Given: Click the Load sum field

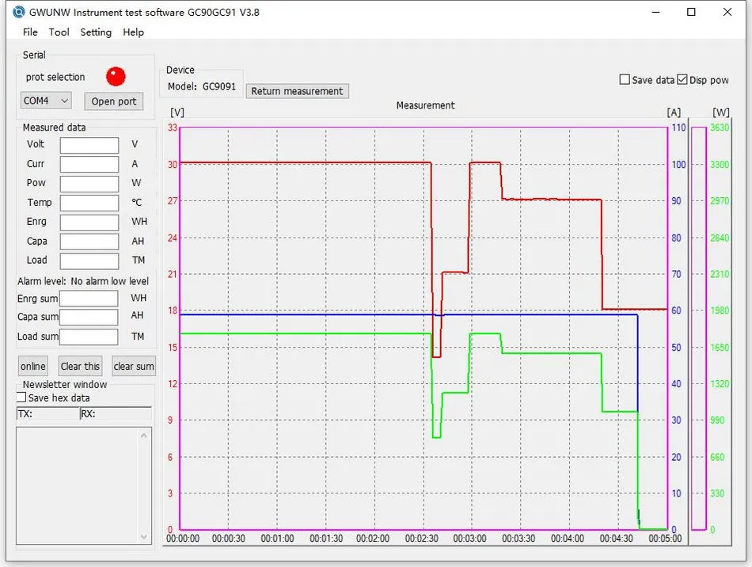Looking at the screenshot, I should pos(89,337).
